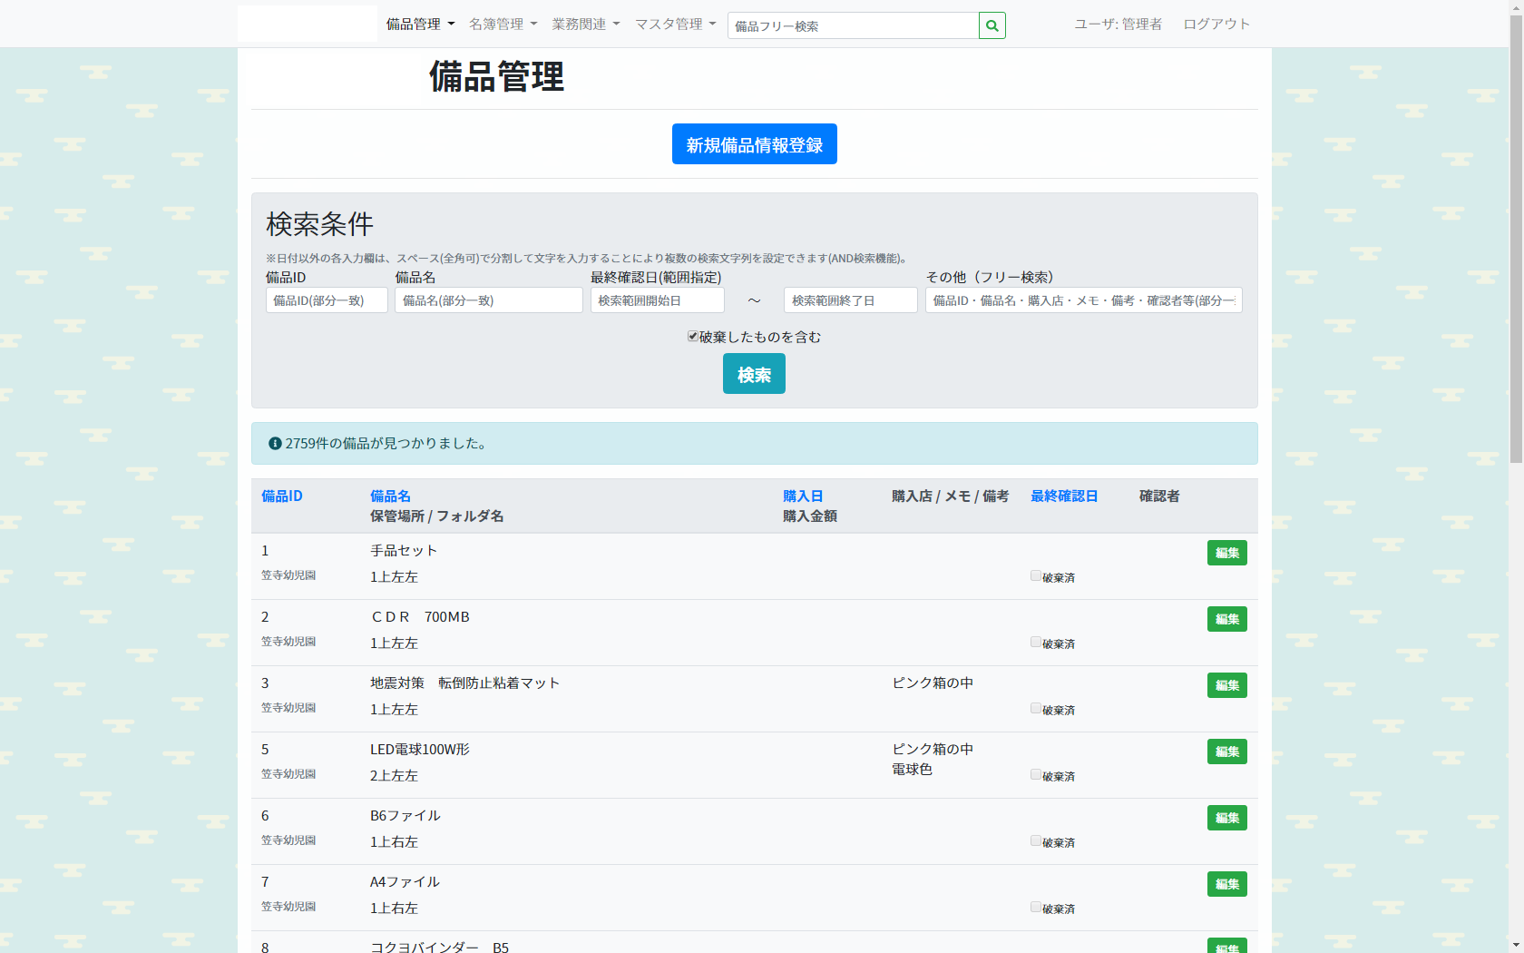Click the 検索 button
Screen dimensions: 1524x953
pyautogui.click(x=754, y=374)
